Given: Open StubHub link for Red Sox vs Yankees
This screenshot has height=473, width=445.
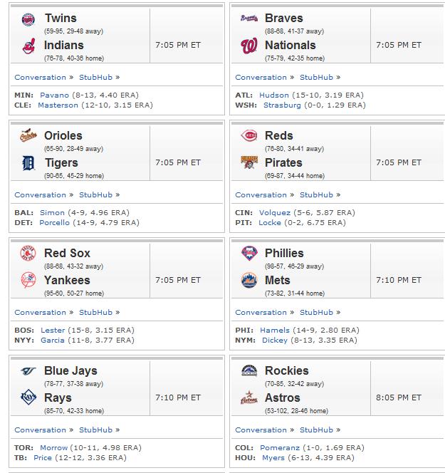Looking at the screenshot, I should click(95, 313).
